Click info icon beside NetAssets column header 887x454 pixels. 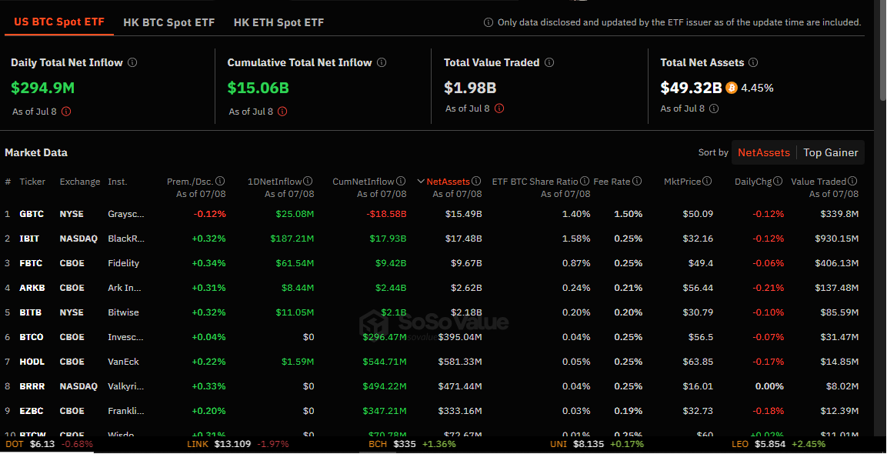pyautogui.click(x=476, y=181)
